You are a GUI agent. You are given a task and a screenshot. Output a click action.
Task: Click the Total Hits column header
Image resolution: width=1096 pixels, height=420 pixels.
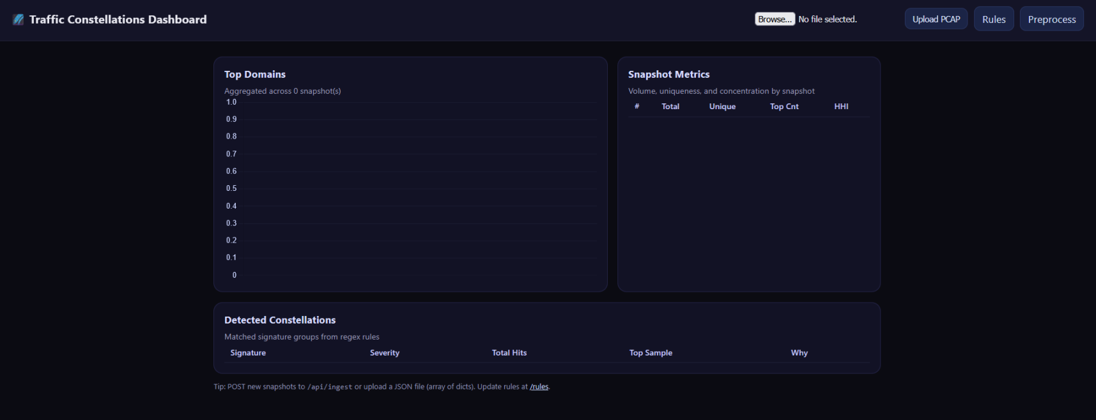click(509, 353)
